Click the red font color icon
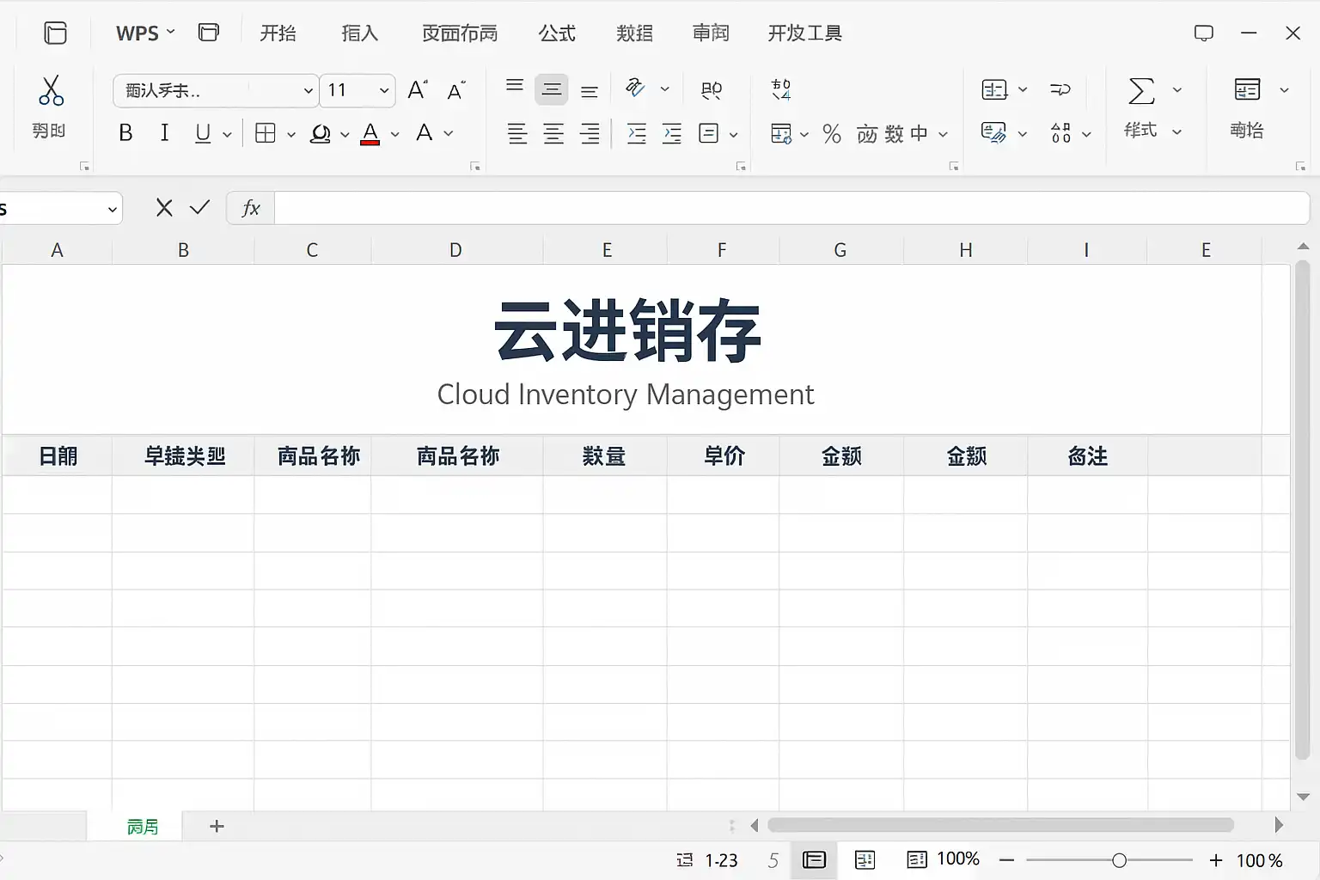 370,133
